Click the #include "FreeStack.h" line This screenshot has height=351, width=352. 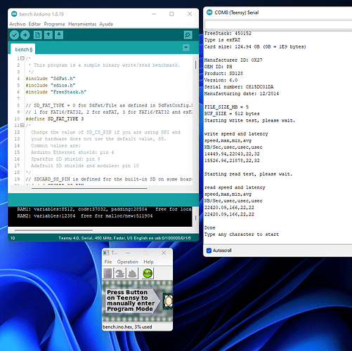[x=56, y=92]
